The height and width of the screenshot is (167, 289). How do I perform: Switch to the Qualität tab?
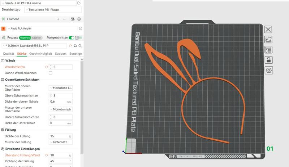click(x=8, y=54)
